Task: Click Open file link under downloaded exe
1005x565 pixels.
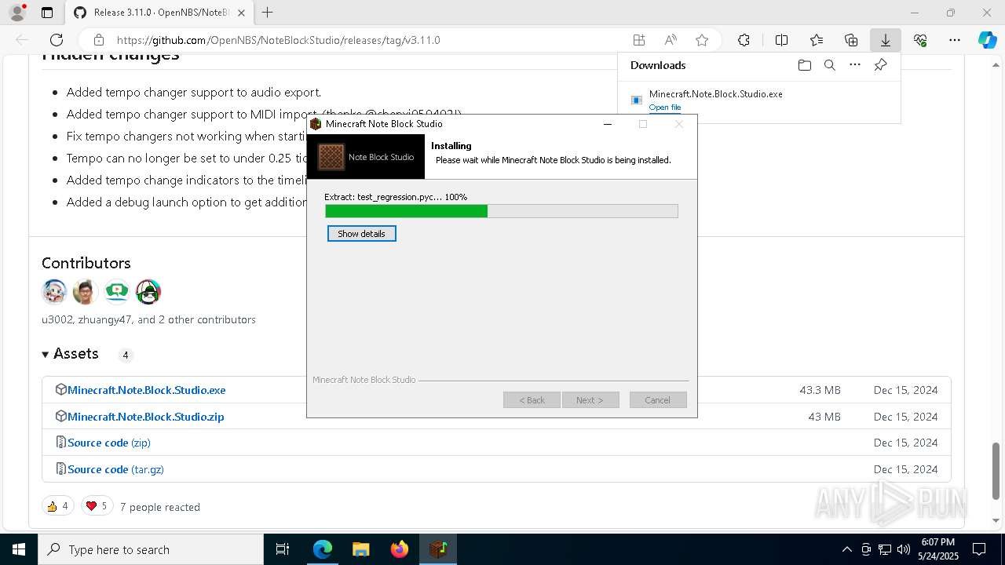Action: click(665, 108)
